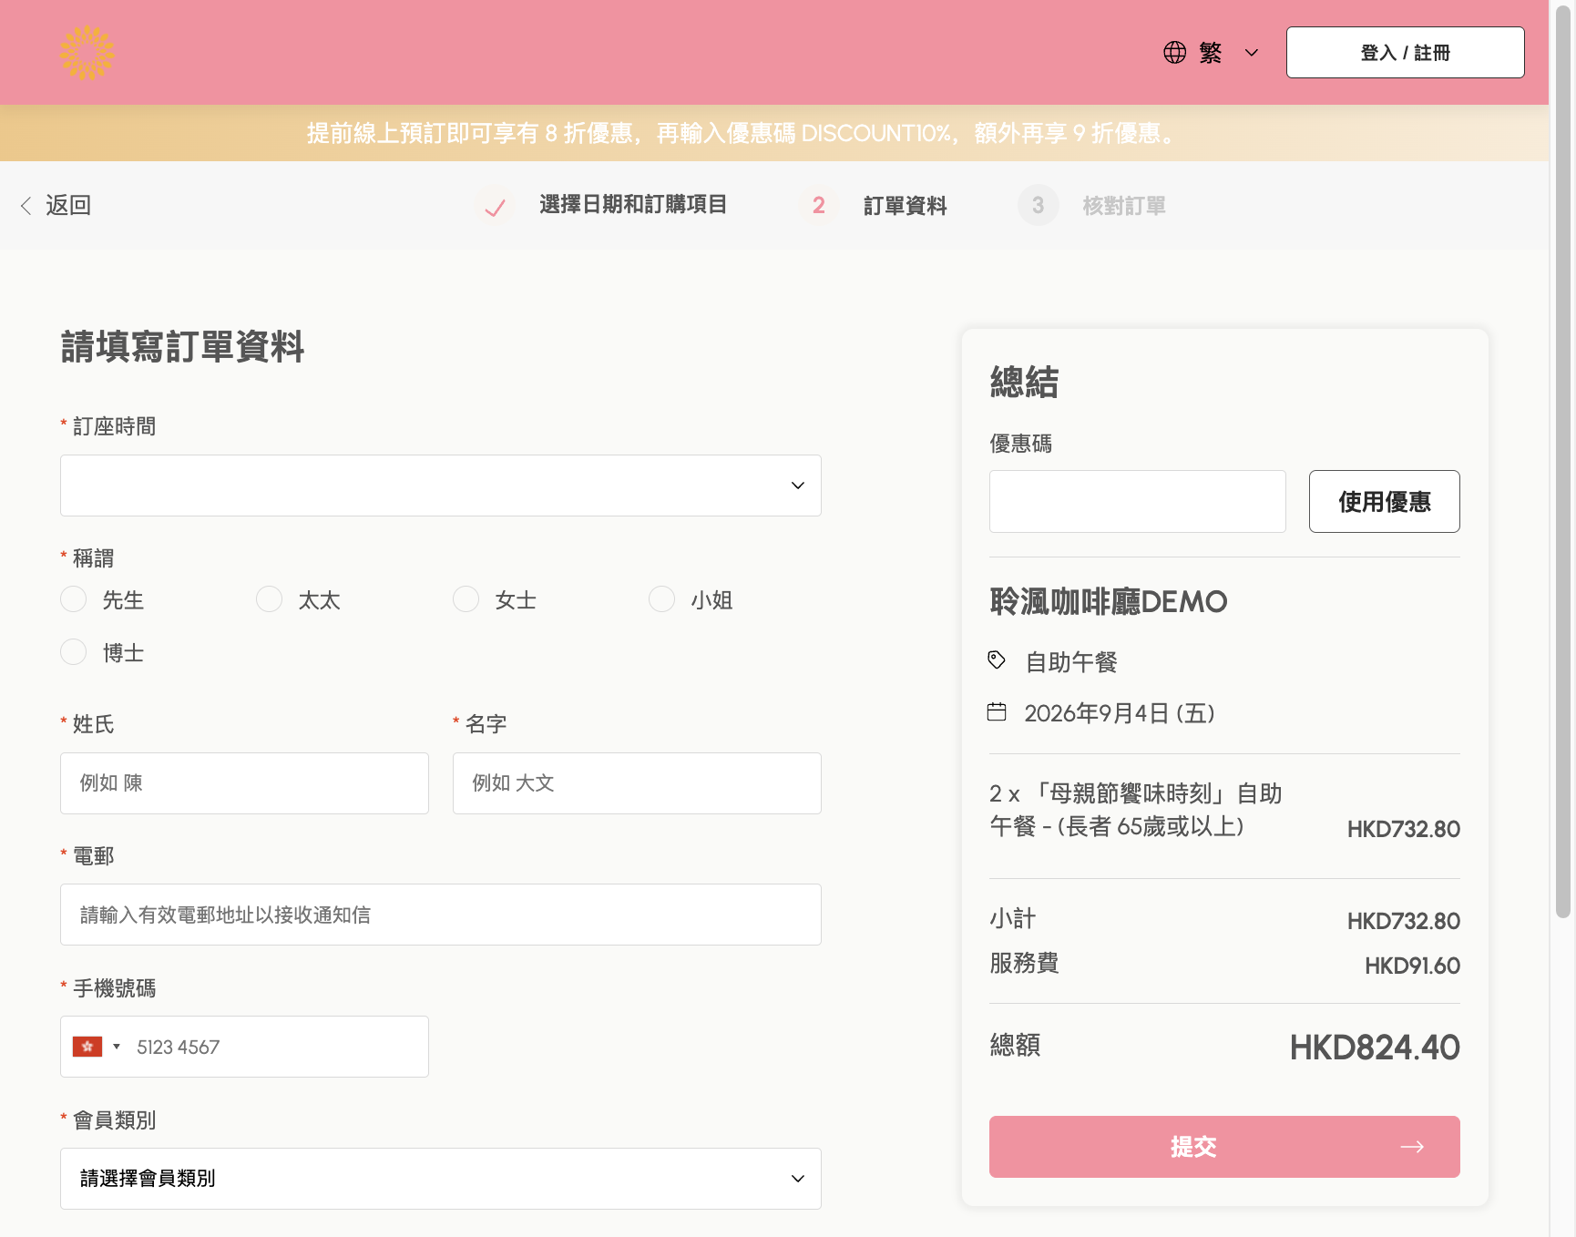Click the step number 3 circle
The image size is (1576, 1237).
(x=1038, y=206)
